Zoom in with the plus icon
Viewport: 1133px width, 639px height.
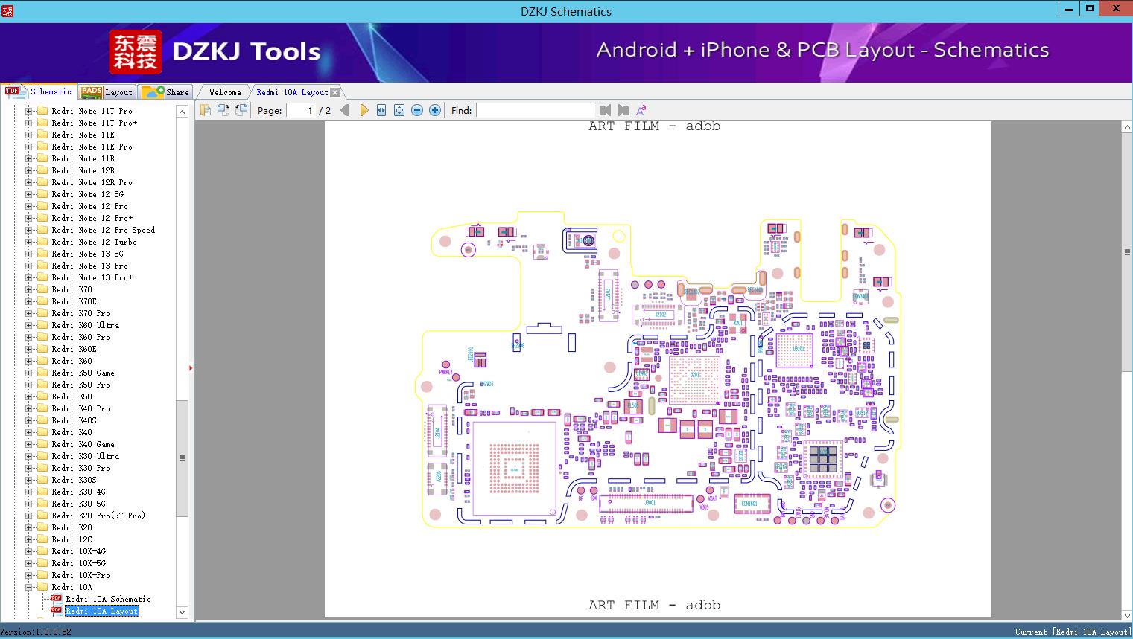[435, 110]
